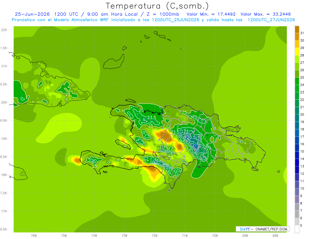Screen dimensions: 309x239
Task: Click the ONAMET/REP.DOM. logo box
Action: click(263, 229)
